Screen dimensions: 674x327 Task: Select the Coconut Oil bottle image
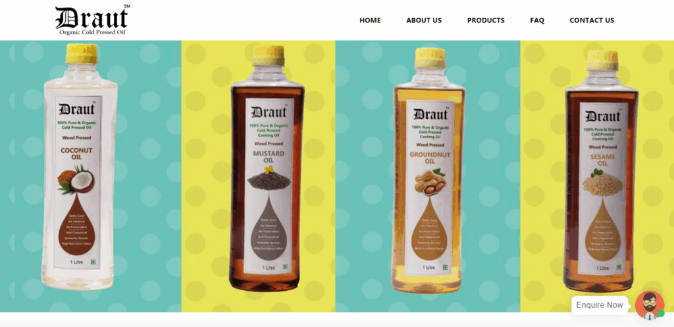[x=79, y=166]
